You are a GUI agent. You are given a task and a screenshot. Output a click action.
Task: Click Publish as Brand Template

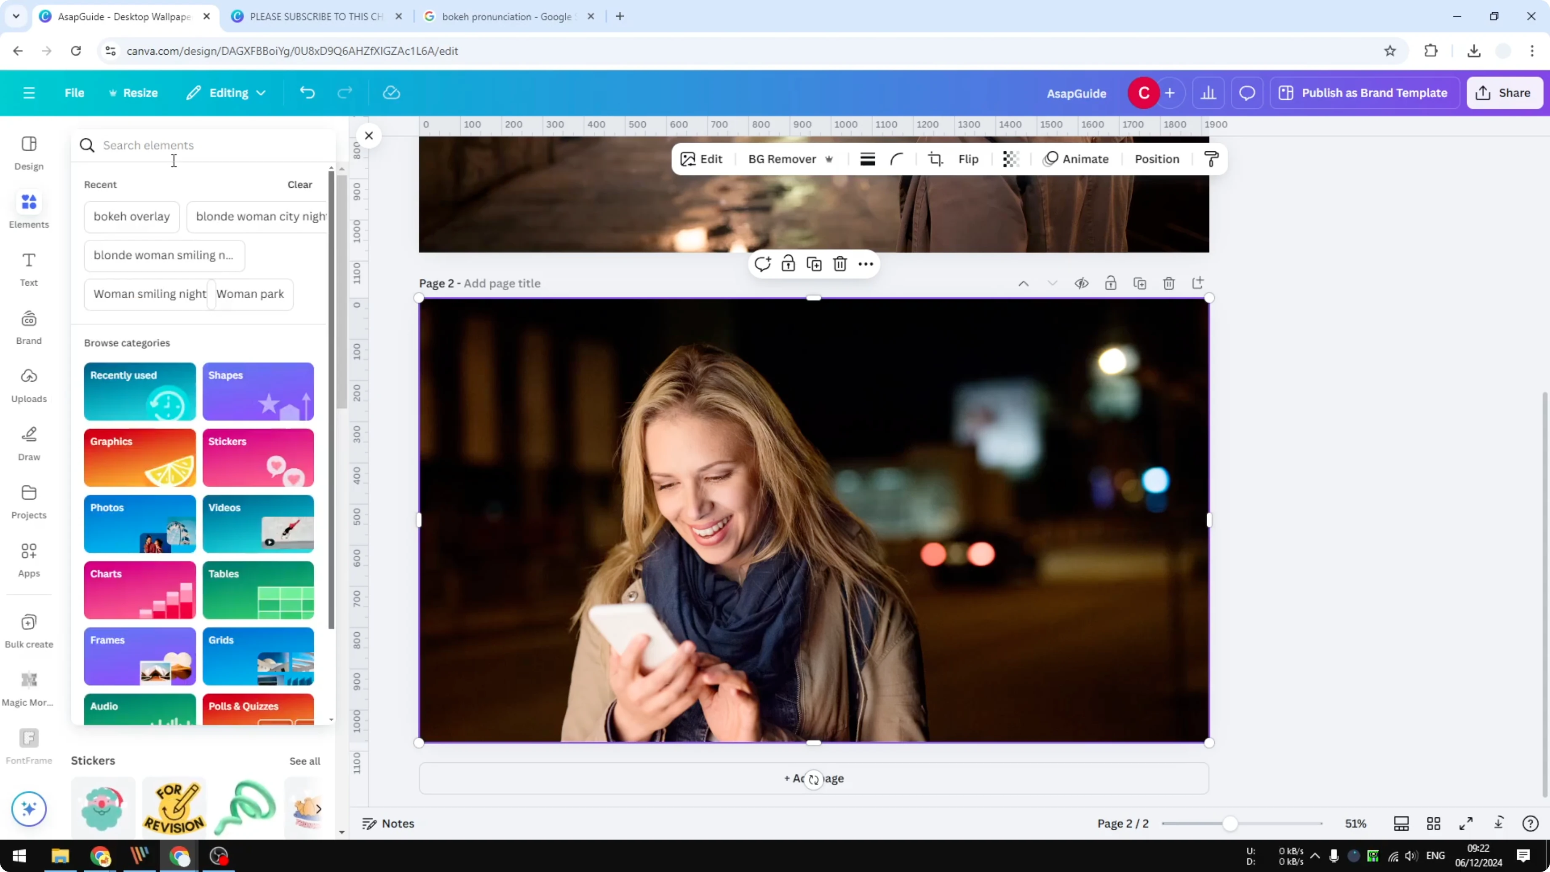[x=1364, y=93]
